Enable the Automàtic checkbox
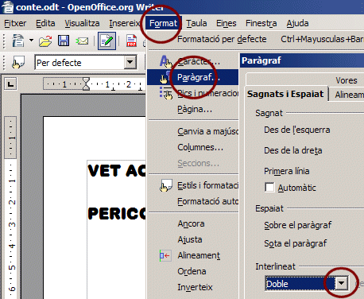 click(x=269, y=187)
